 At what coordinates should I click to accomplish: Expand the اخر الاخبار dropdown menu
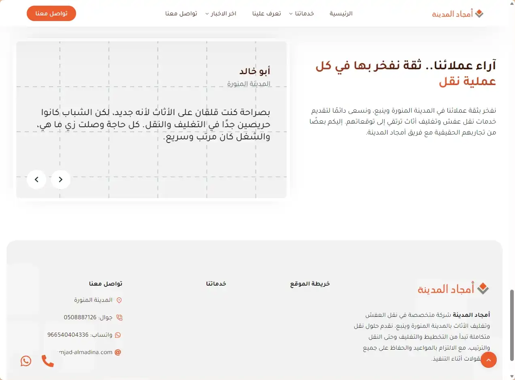click(x=221, y=13)
